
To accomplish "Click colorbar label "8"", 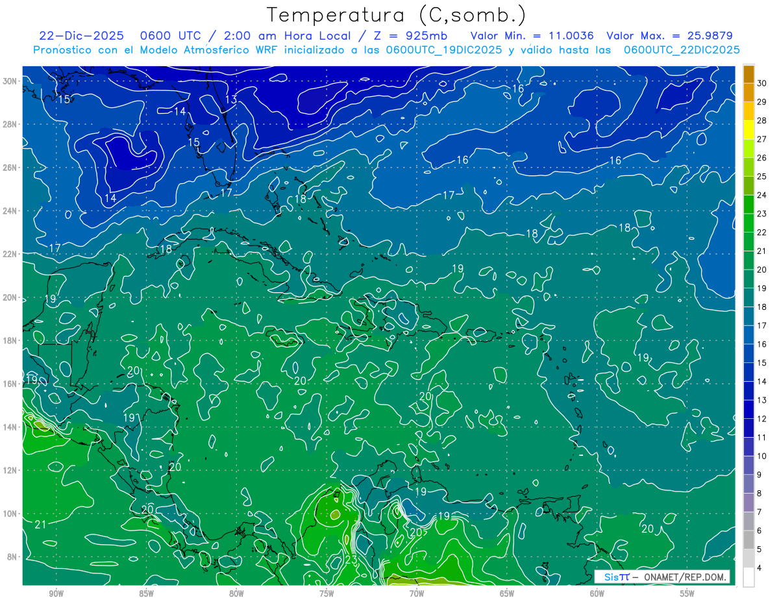I will pyautogui.click(x=760, y=494).
